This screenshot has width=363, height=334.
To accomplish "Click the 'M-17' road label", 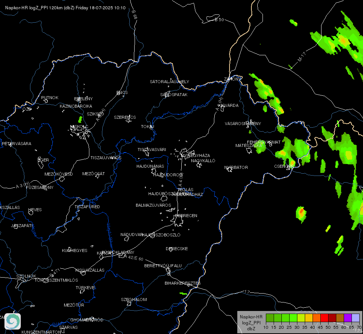I will point(302,57).
